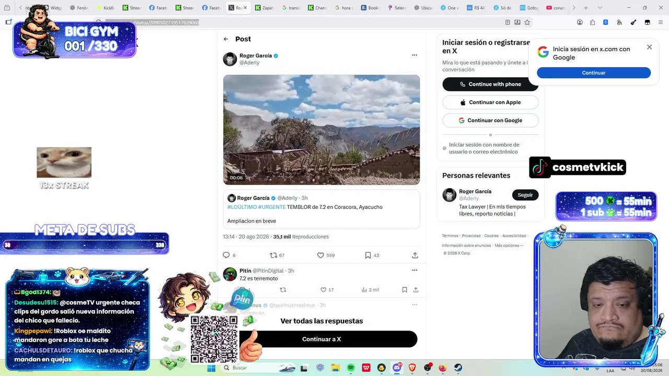
Task: Choose Continue with phone
Action: point(490,84)
